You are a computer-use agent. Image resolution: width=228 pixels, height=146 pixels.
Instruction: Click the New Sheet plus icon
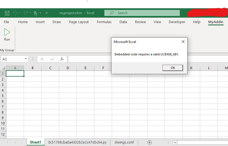click(x=150, y=142)
